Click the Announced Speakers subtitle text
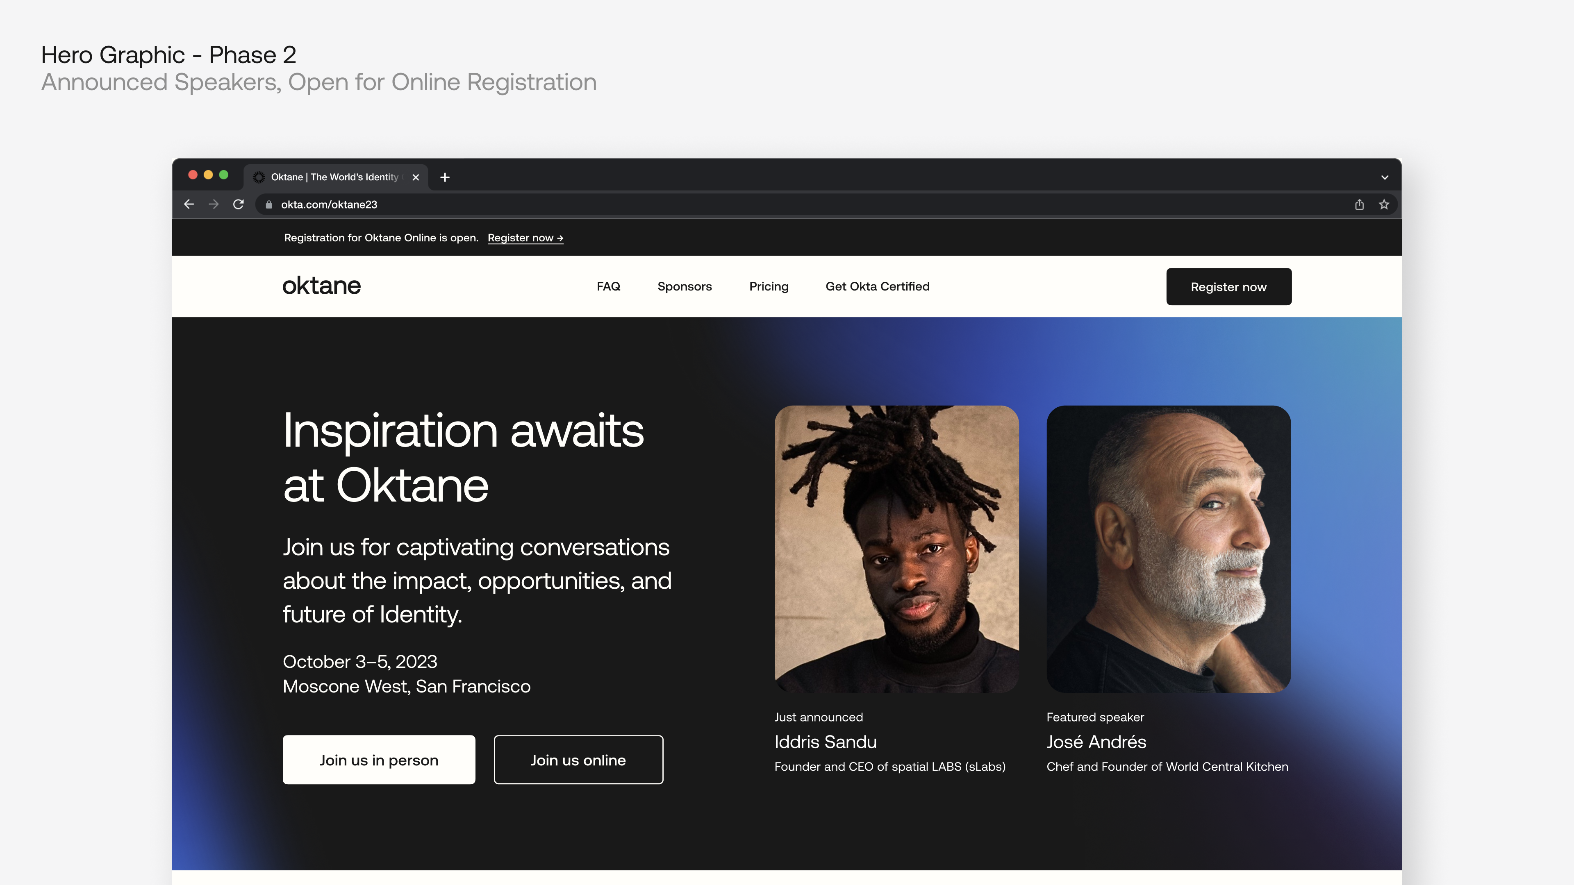 [x=319, y=82]
